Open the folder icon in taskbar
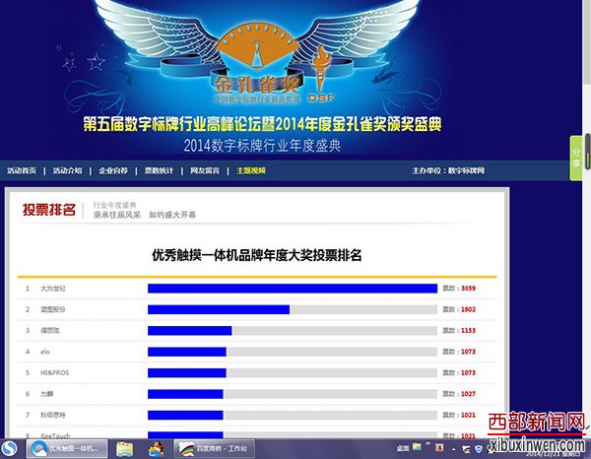This screenshot has width=591, height=459. [125, 449]
